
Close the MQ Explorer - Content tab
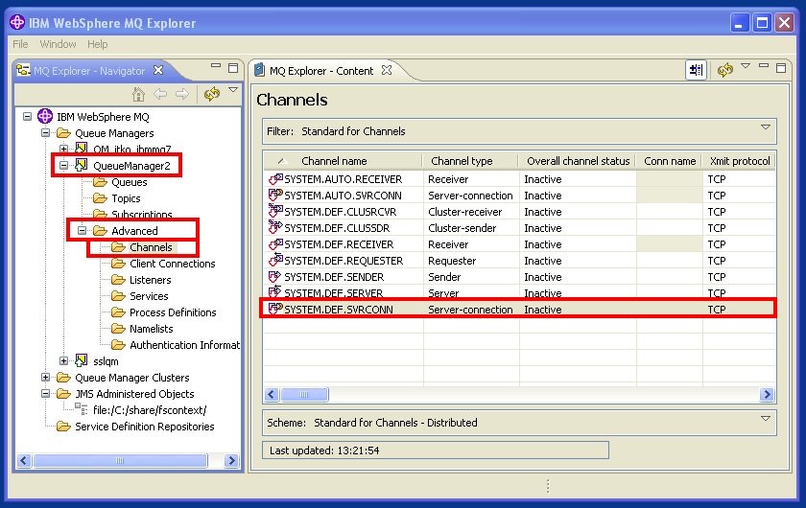click(x=387, y=70)
